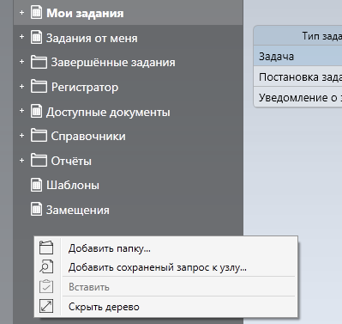
Task: Click the add-folder icon in the context menu
Action: click(46, 248)
